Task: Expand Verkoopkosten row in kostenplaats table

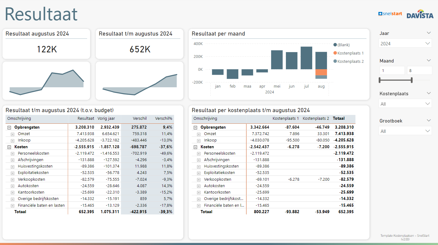Action: 199,179
